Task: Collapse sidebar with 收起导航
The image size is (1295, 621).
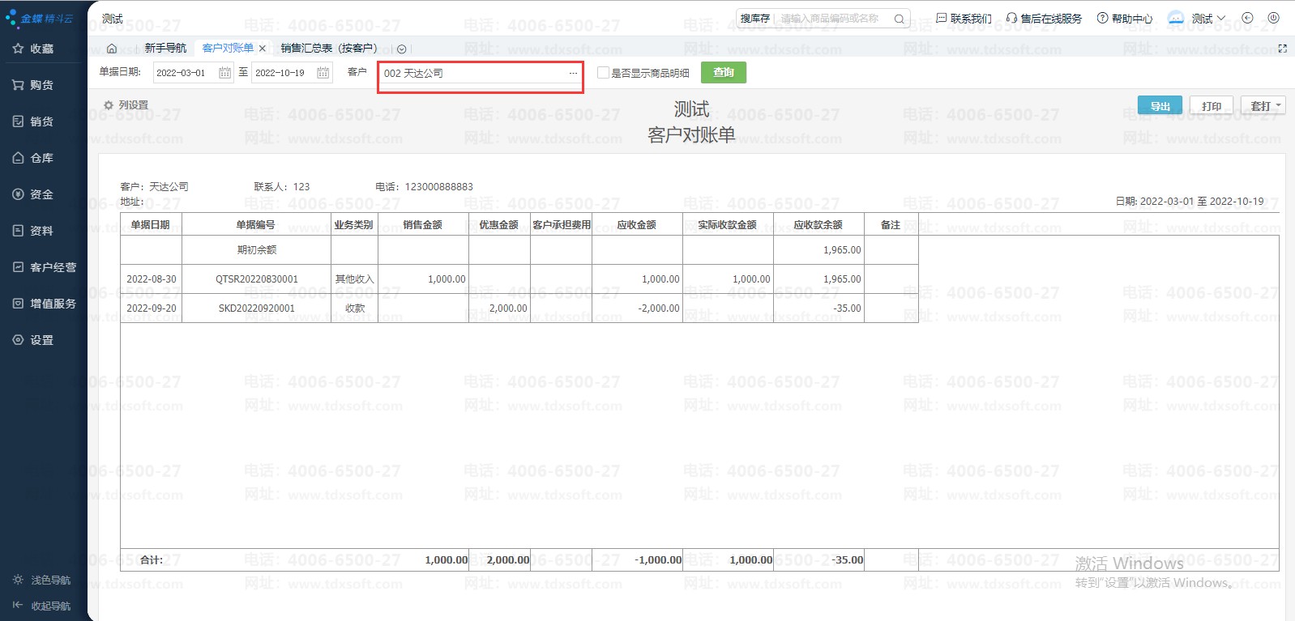Action: [42, 606]
